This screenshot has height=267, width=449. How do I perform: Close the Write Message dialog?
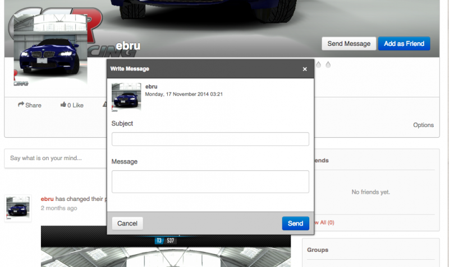click(305, 69)
